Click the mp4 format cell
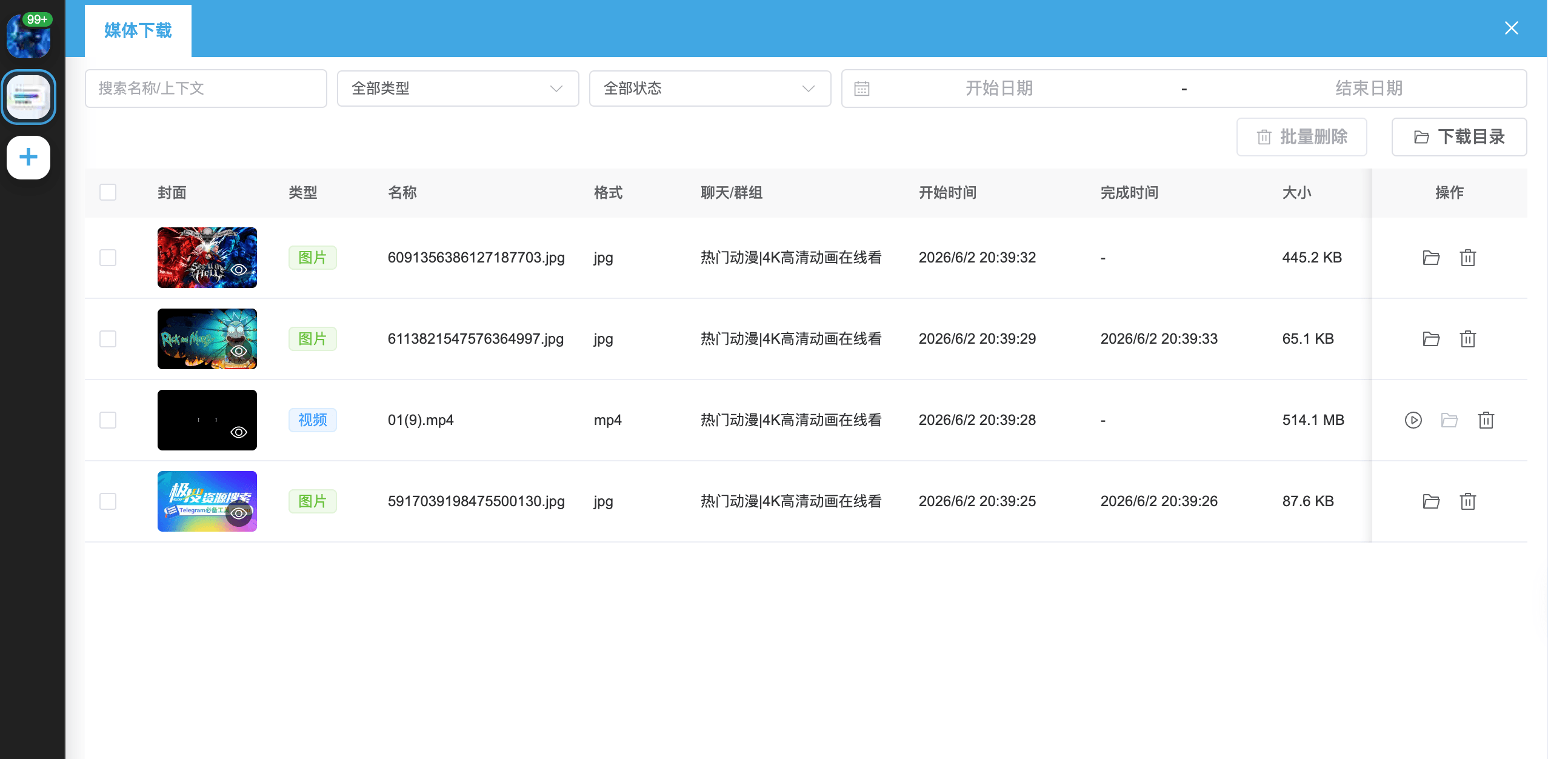The width and height of the screenshot is (1548, 759). (608, 420)
